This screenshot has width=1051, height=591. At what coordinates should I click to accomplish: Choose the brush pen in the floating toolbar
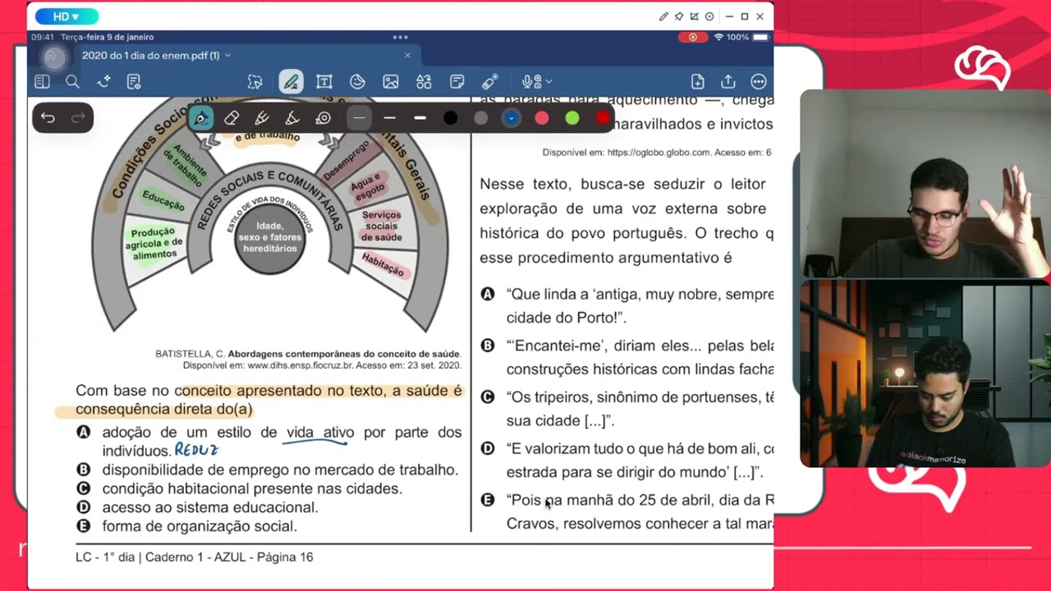(x=262, y=118)
